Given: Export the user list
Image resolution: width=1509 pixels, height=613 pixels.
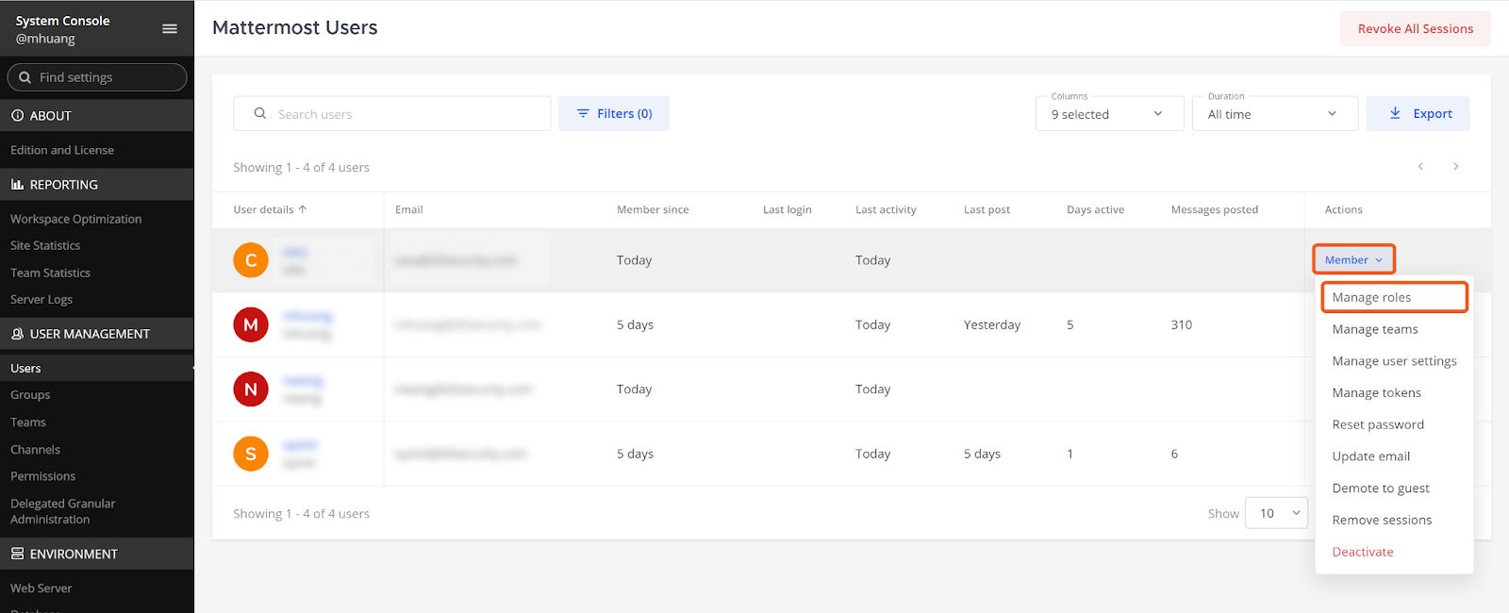Looking at the screenshot, I should pyautogui.click(x=1418, y=114).
